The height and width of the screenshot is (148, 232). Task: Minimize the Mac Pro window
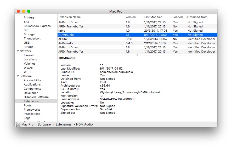click(x=24, y=11)
